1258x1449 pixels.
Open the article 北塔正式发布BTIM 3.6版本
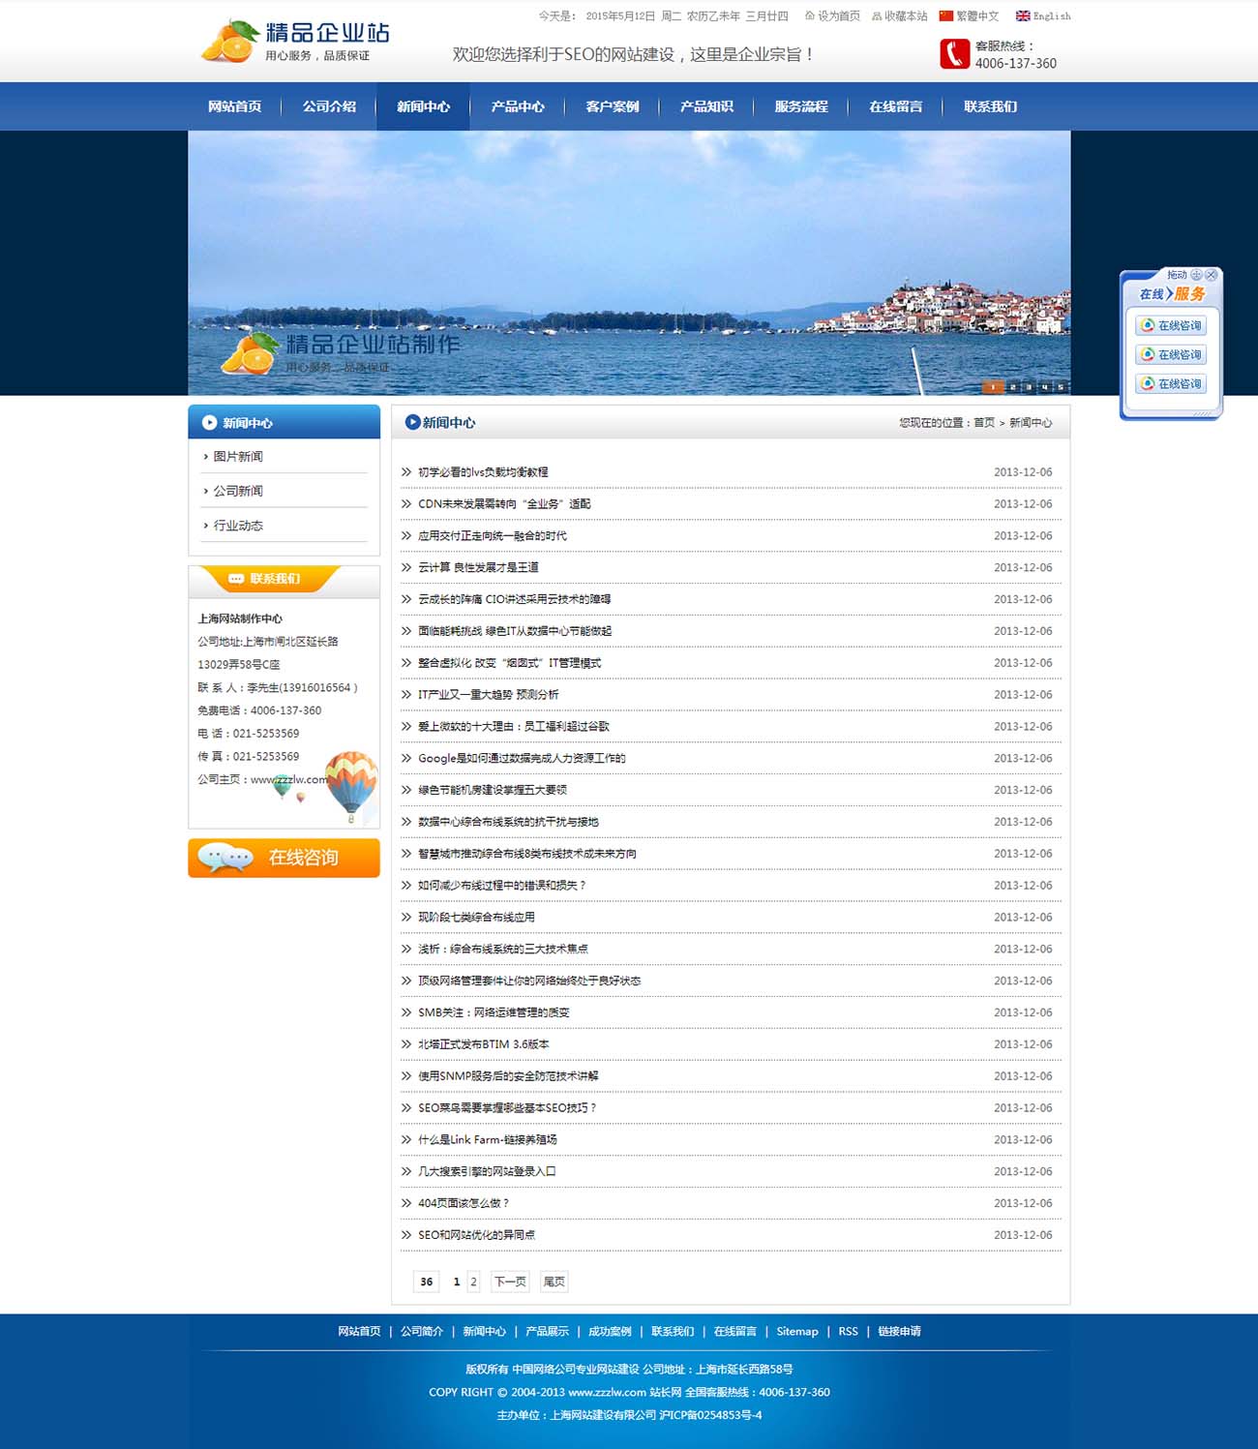484,1044
